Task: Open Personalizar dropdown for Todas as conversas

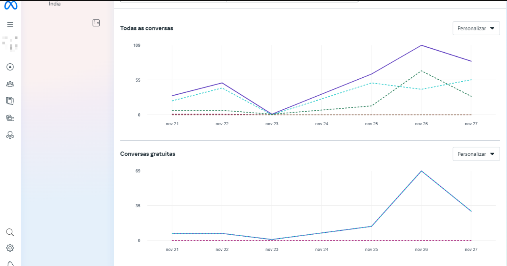Action: [x=476, y=29]
